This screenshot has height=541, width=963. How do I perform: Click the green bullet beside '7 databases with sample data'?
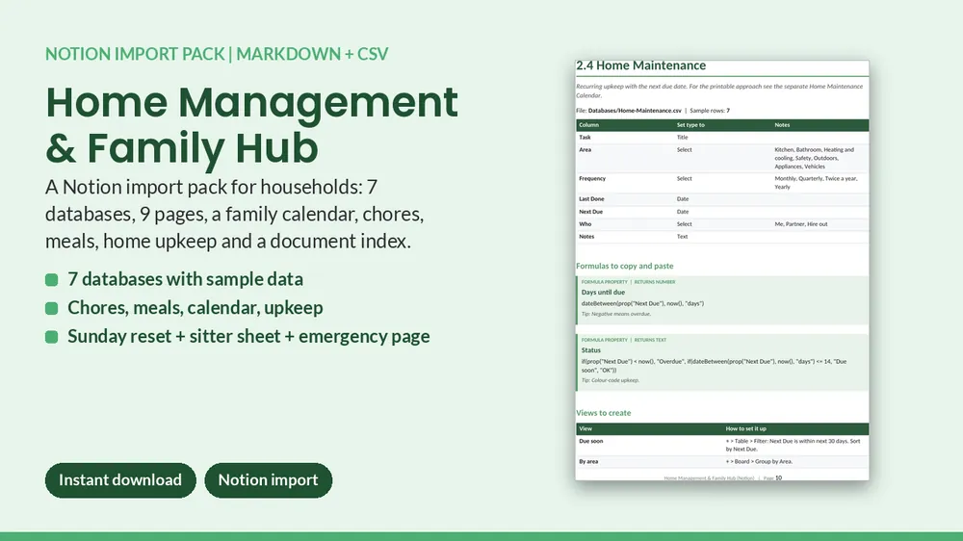(52, 280)
